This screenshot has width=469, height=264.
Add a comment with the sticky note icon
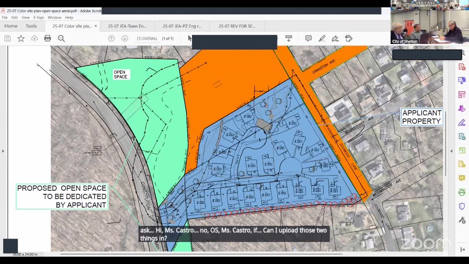[308, 38]
